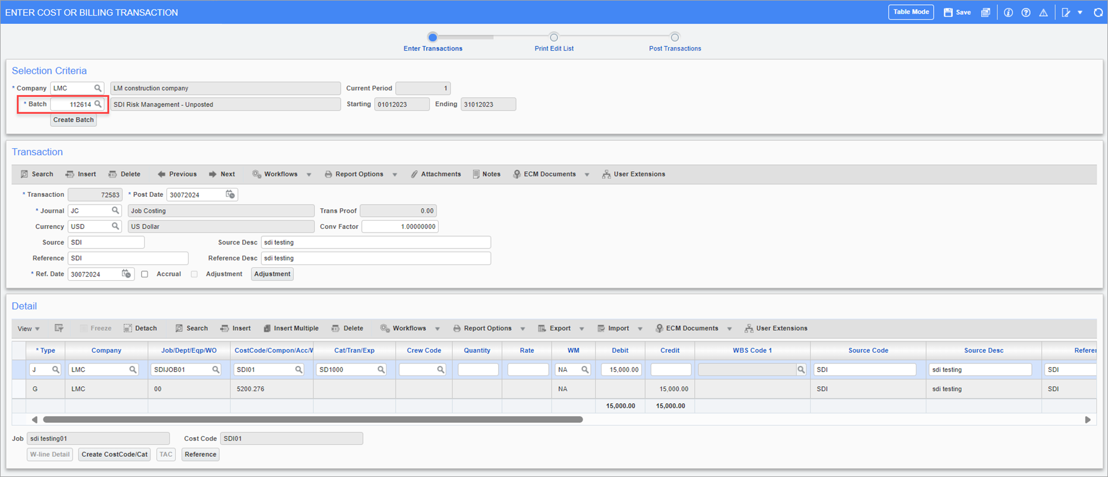
Task: Expand ECM Documents arrow in Detail toolbar
Action: 730,329
